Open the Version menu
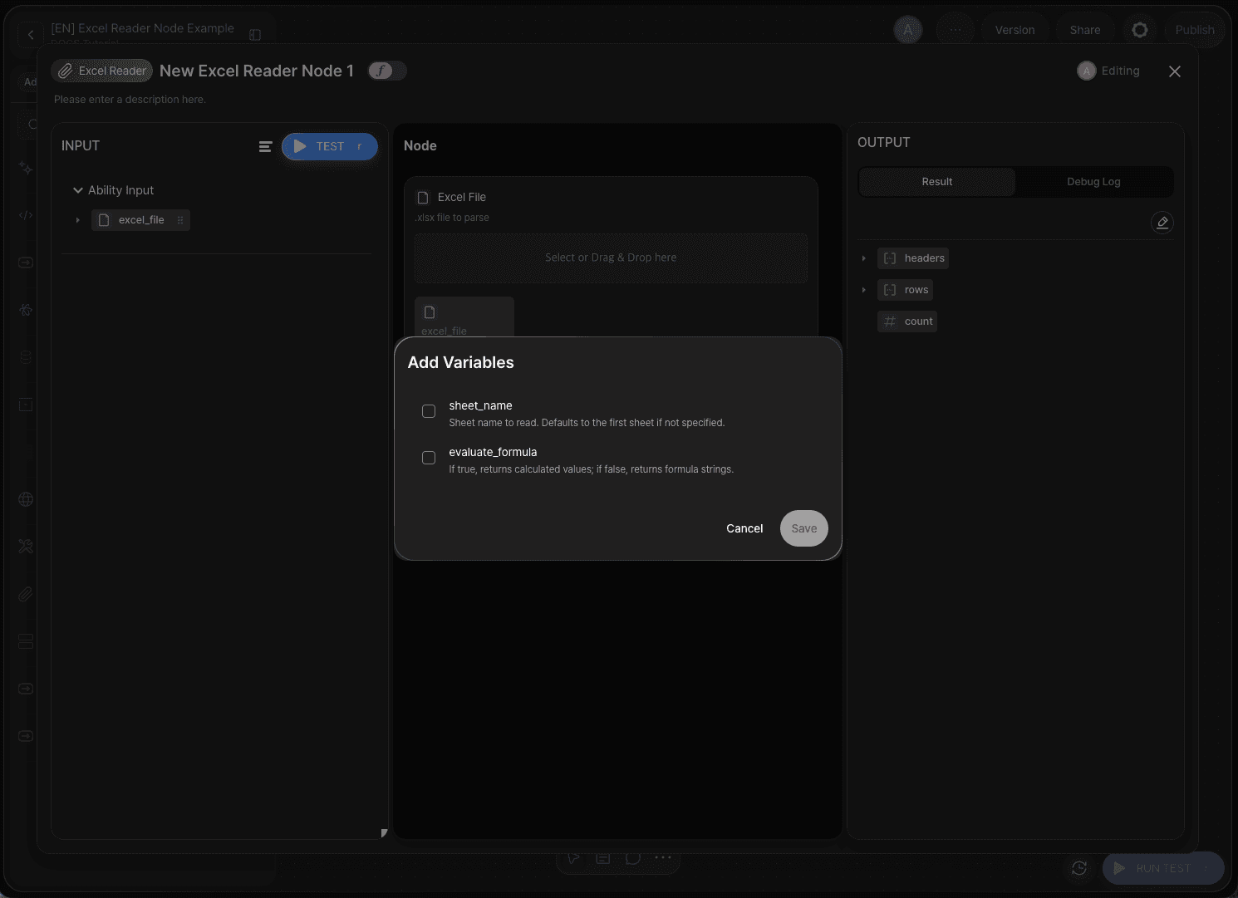Screen dimensions: 1238x898 point(1015,30)
